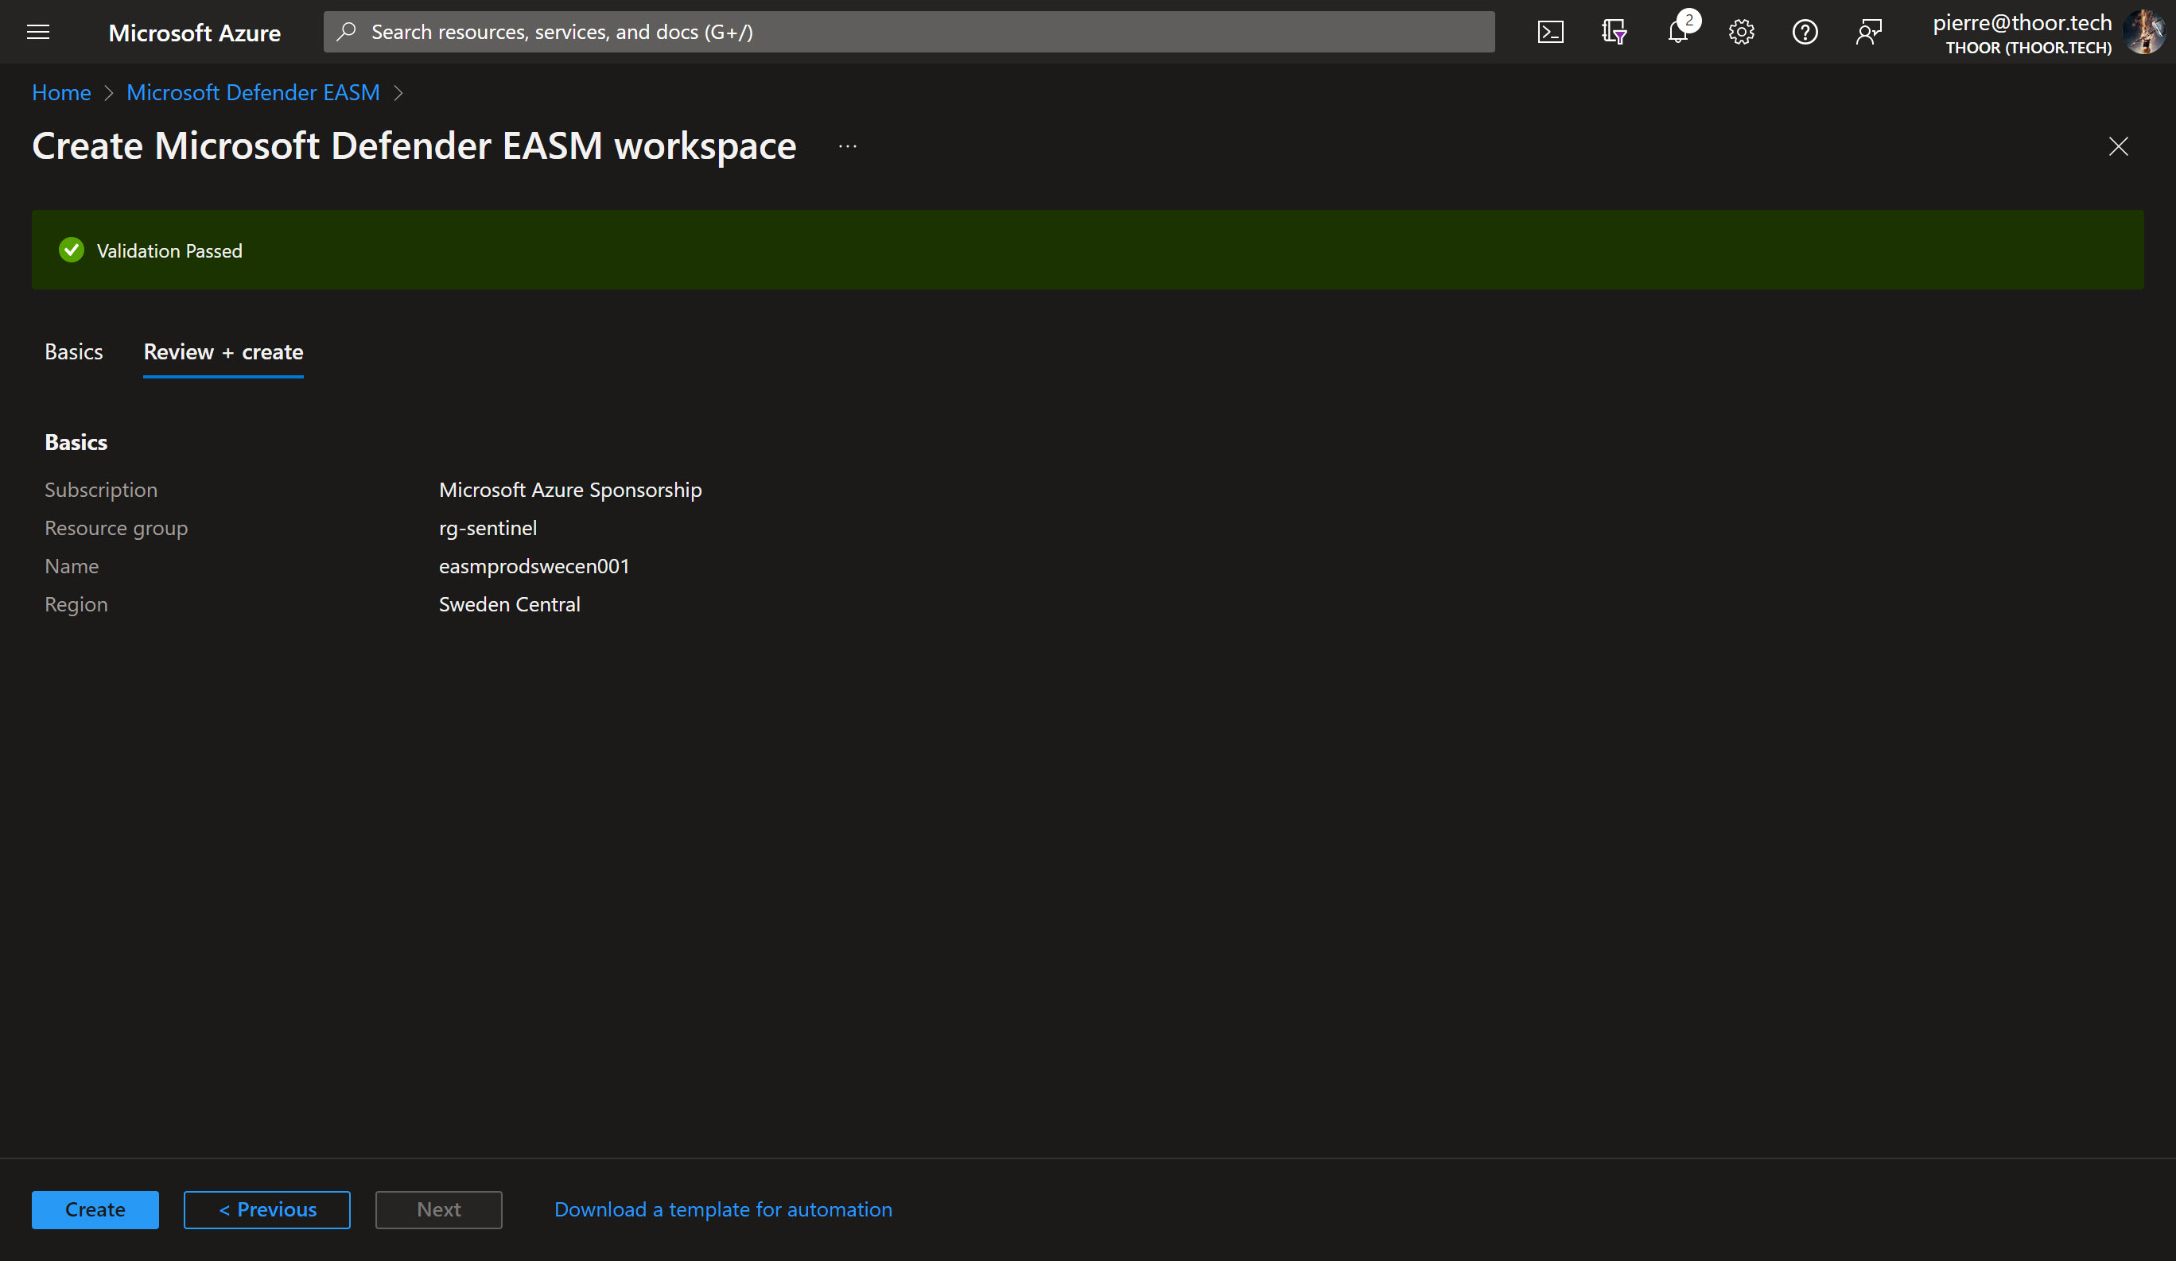This screenshot has width=2176, height=1261.
Task: Click the Region field label
Action: (76, 604)
